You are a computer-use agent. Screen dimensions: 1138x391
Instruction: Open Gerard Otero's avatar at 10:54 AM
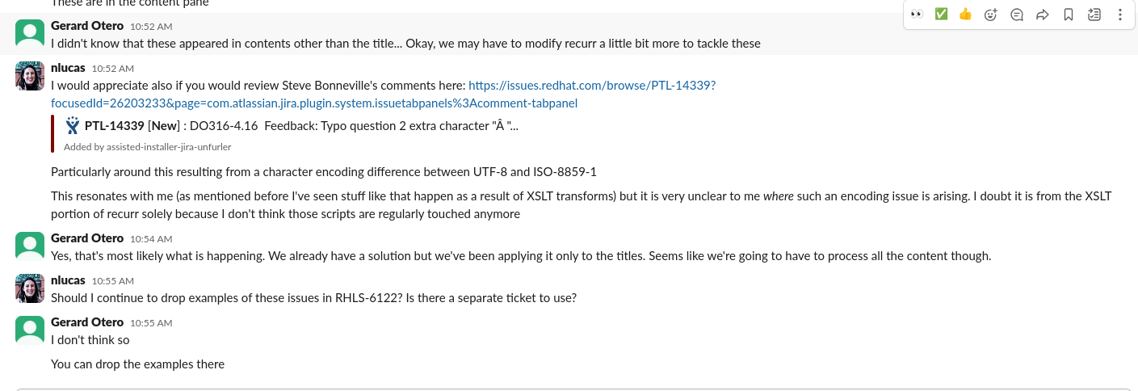(30, 246)
